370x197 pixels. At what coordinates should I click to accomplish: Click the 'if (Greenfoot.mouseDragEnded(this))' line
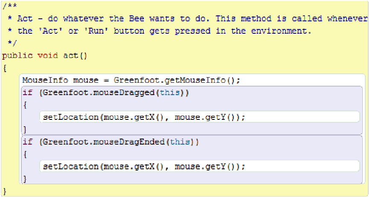111,142
